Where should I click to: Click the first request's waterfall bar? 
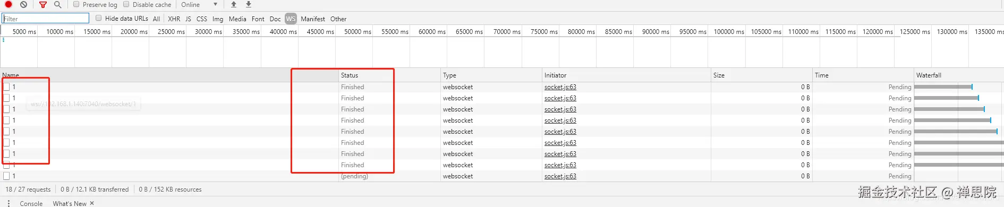point(943,87)
